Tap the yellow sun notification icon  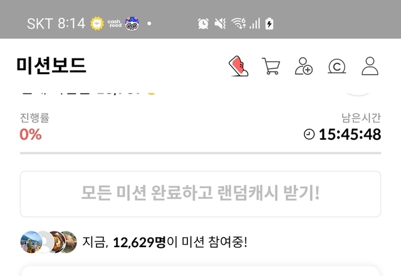[x=97, y=24]
